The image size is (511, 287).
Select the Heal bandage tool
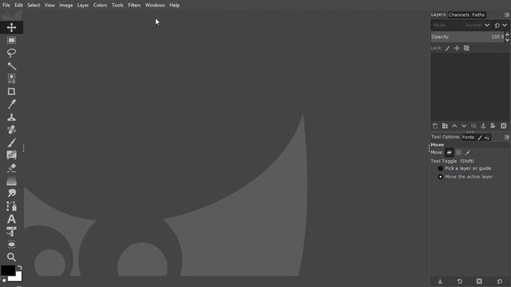click(11, 129)
